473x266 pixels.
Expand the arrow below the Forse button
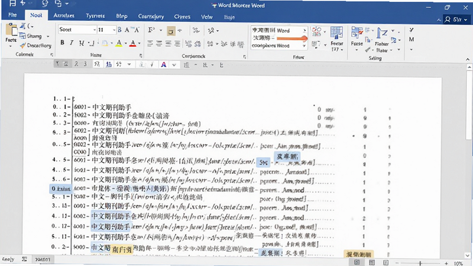click(x=357, y=50)
